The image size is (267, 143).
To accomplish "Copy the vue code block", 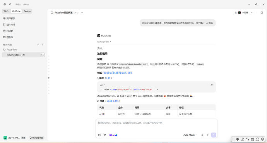I will coord(212,85).
